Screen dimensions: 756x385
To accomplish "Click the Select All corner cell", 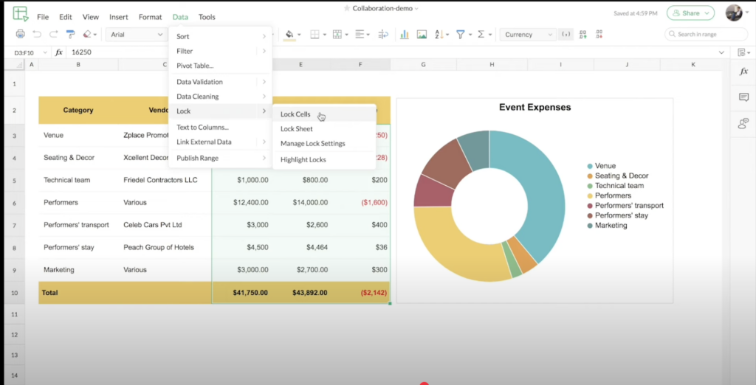I will 14,65.
